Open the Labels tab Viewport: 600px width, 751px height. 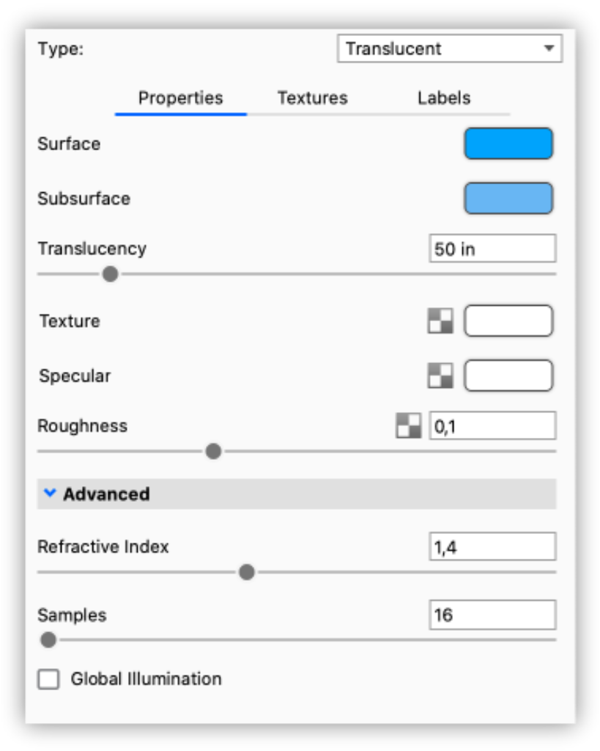444,98
